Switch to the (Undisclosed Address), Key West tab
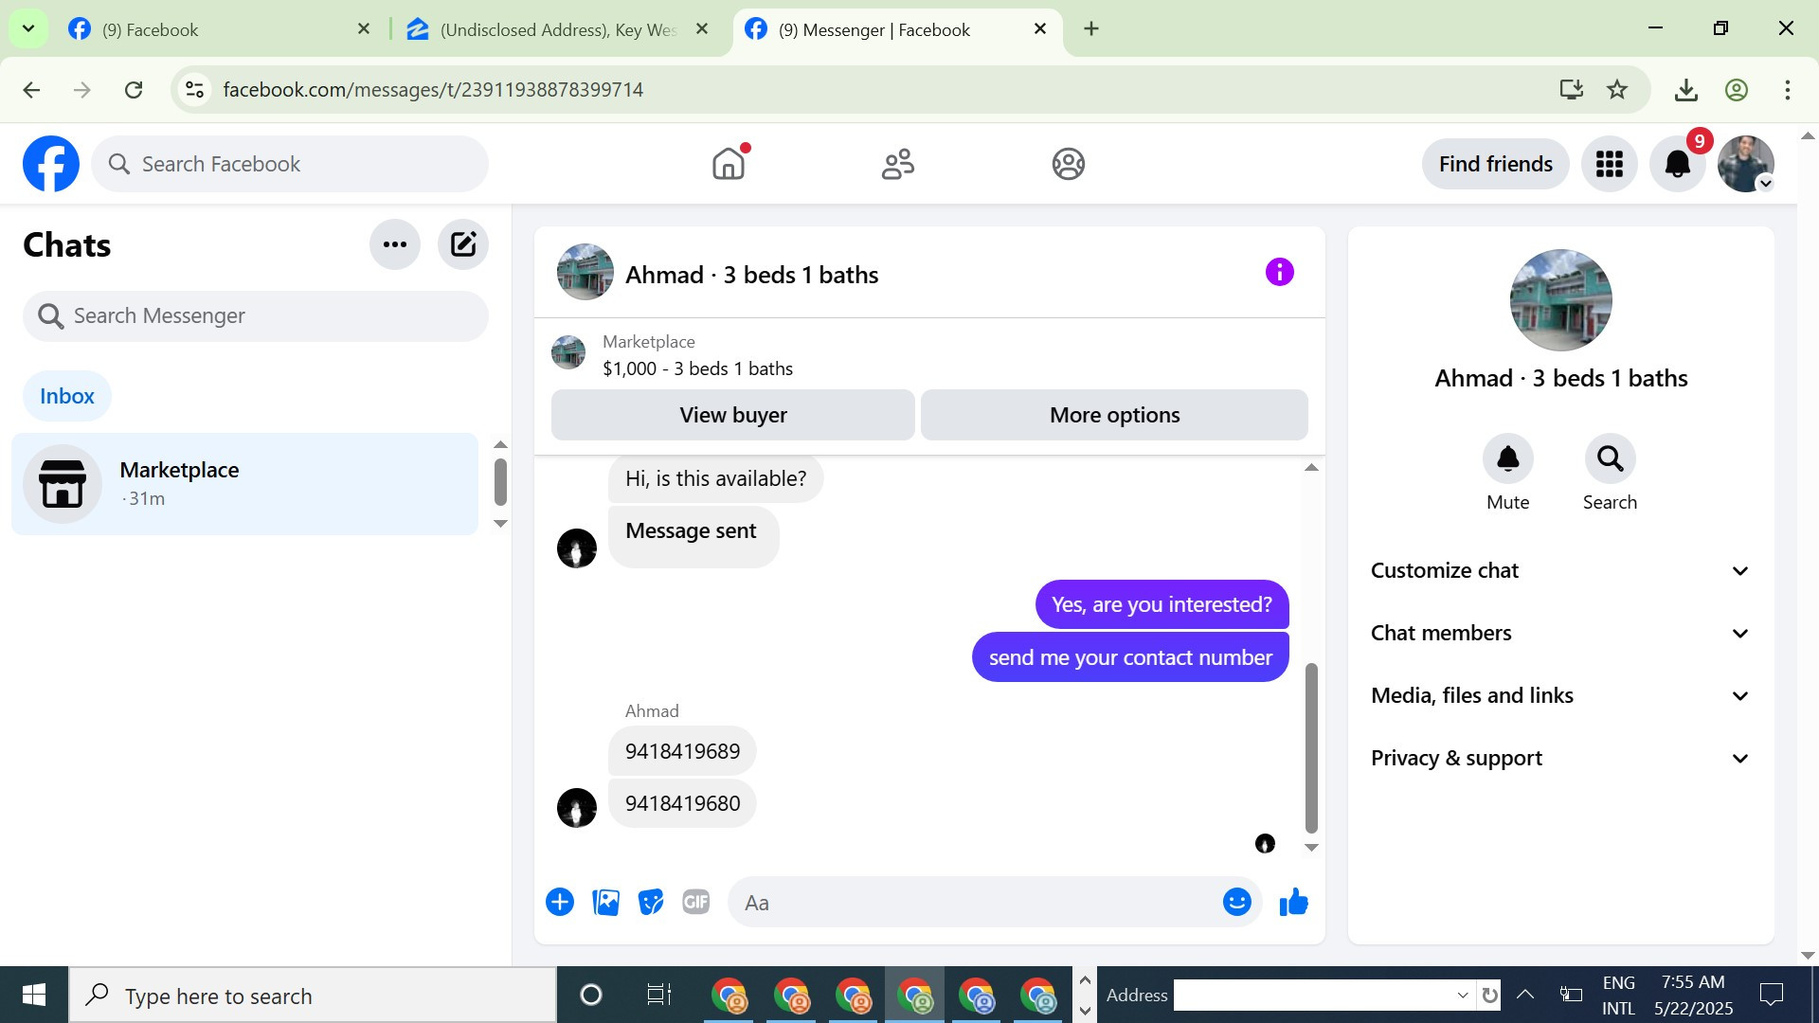This screenshot has width=1819, height=1023. click(557, 29)
